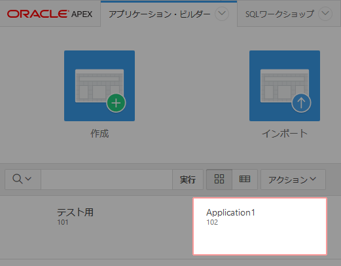The width and height of the screenshot is (341, 266).
Task: Click the インポート import application icon
Action: click(x=285, y=86)
